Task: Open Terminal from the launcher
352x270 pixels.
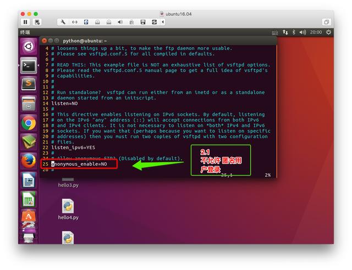Action: point(29,65)
